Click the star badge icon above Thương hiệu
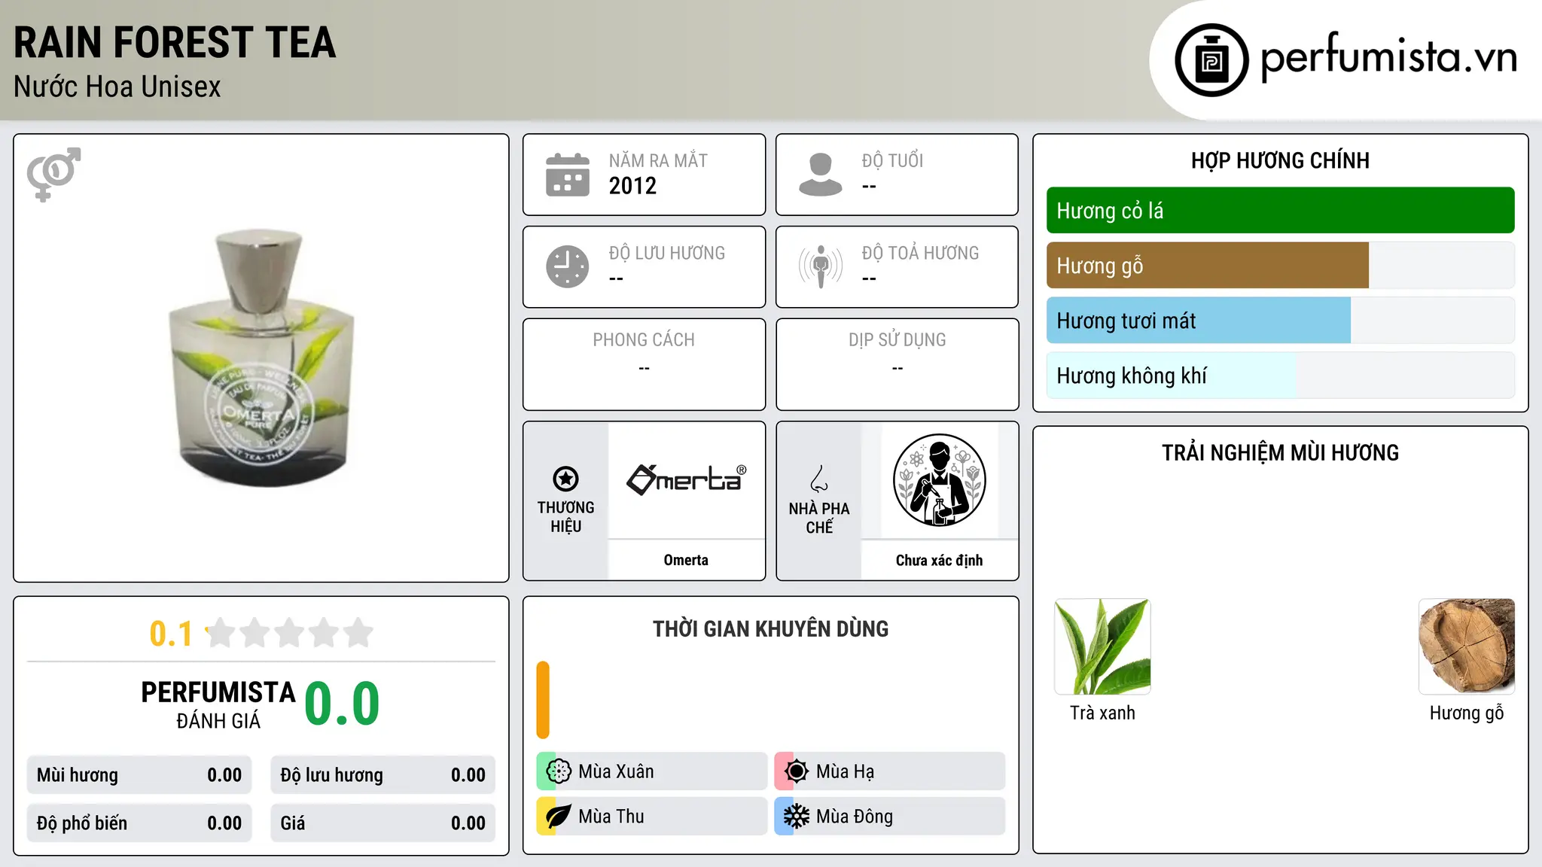Screen dimensions: 1542x867 pos(565,479)
